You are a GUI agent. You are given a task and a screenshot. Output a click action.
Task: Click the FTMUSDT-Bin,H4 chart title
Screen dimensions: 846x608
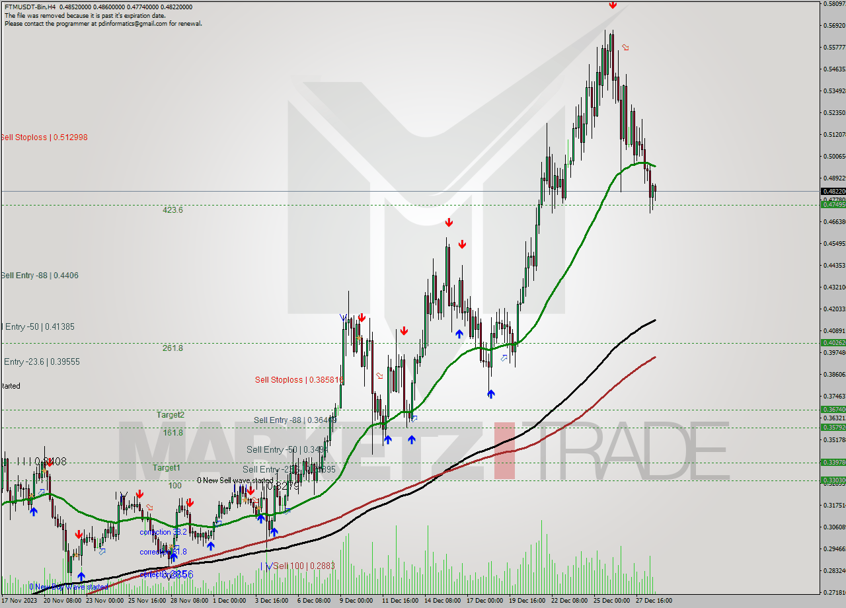coord(29,7)
